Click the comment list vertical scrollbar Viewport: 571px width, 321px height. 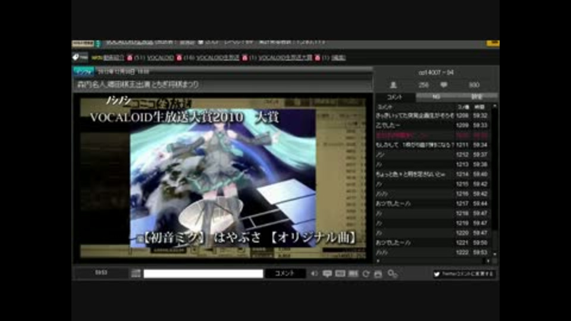[494, 180]
